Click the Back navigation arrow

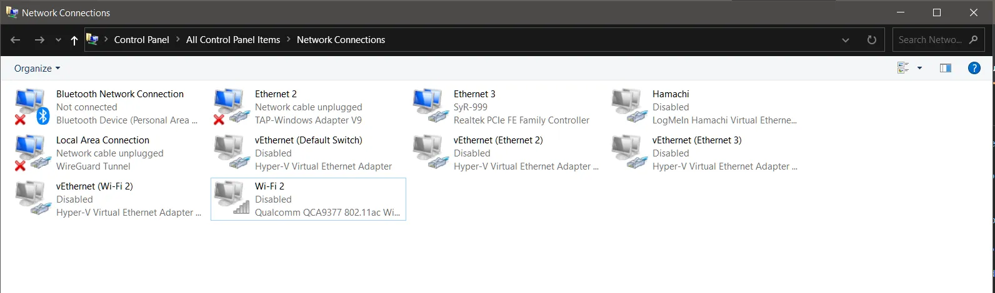[x=16, y=40]
